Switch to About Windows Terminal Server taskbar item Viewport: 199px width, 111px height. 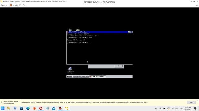coord(81,76)
